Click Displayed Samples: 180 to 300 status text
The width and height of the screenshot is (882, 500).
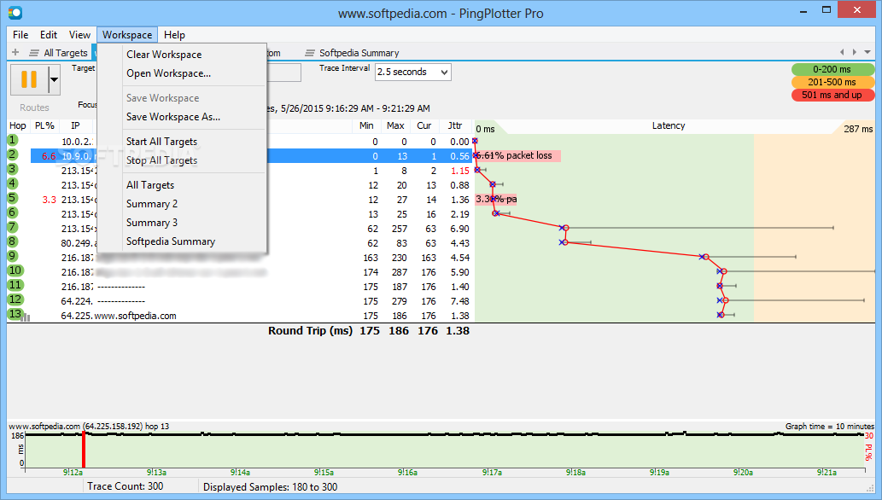click(271, 487)
